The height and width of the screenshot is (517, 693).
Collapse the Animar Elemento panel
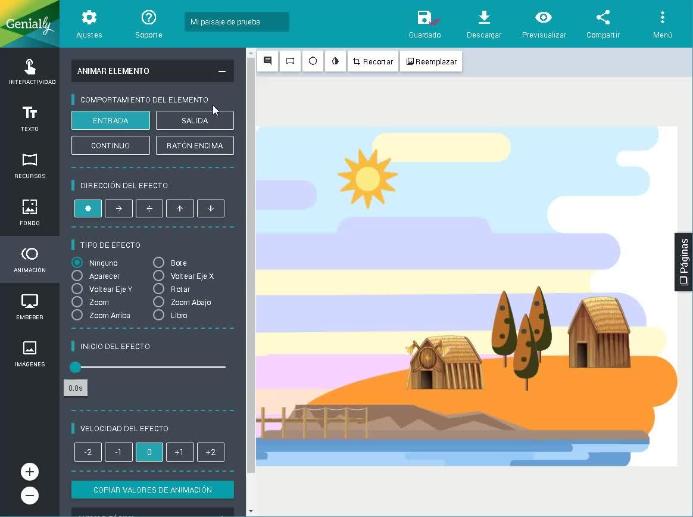(x=222, y=71)
